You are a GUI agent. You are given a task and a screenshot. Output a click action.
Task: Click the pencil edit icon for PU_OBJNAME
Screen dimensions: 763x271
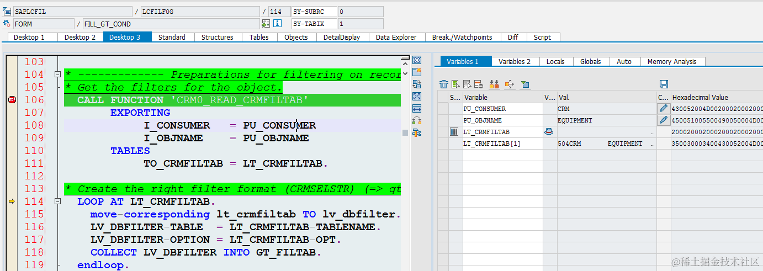click(x=664, y=120)
